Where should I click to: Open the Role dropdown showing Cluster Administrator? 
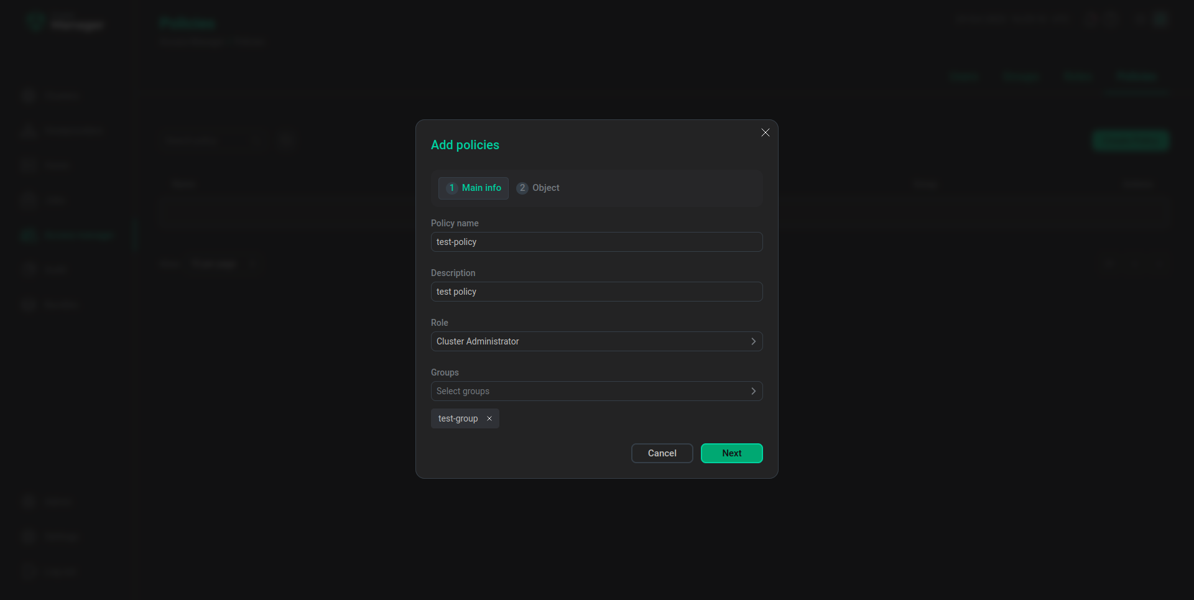[596, 341]
